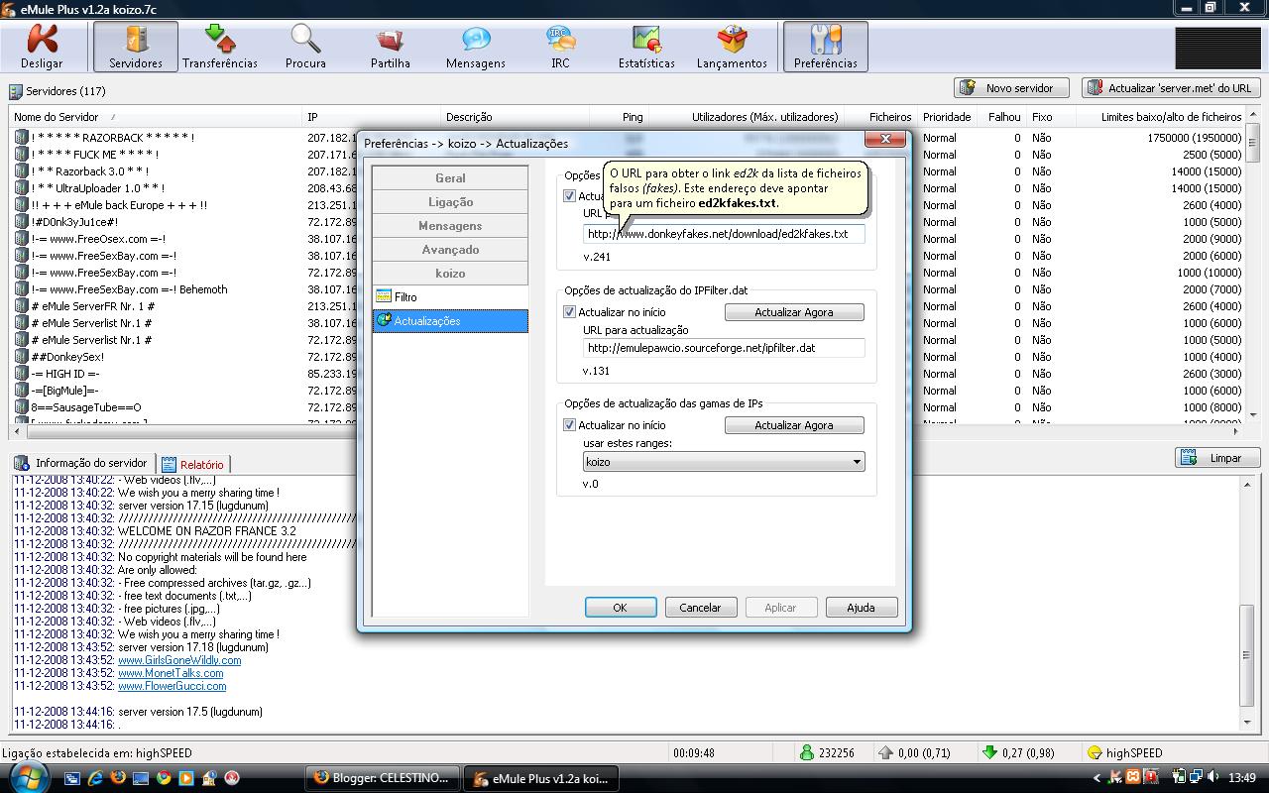Click the server list vertical scrollbar
The image size is (1269, 793).
point(1252,266)
